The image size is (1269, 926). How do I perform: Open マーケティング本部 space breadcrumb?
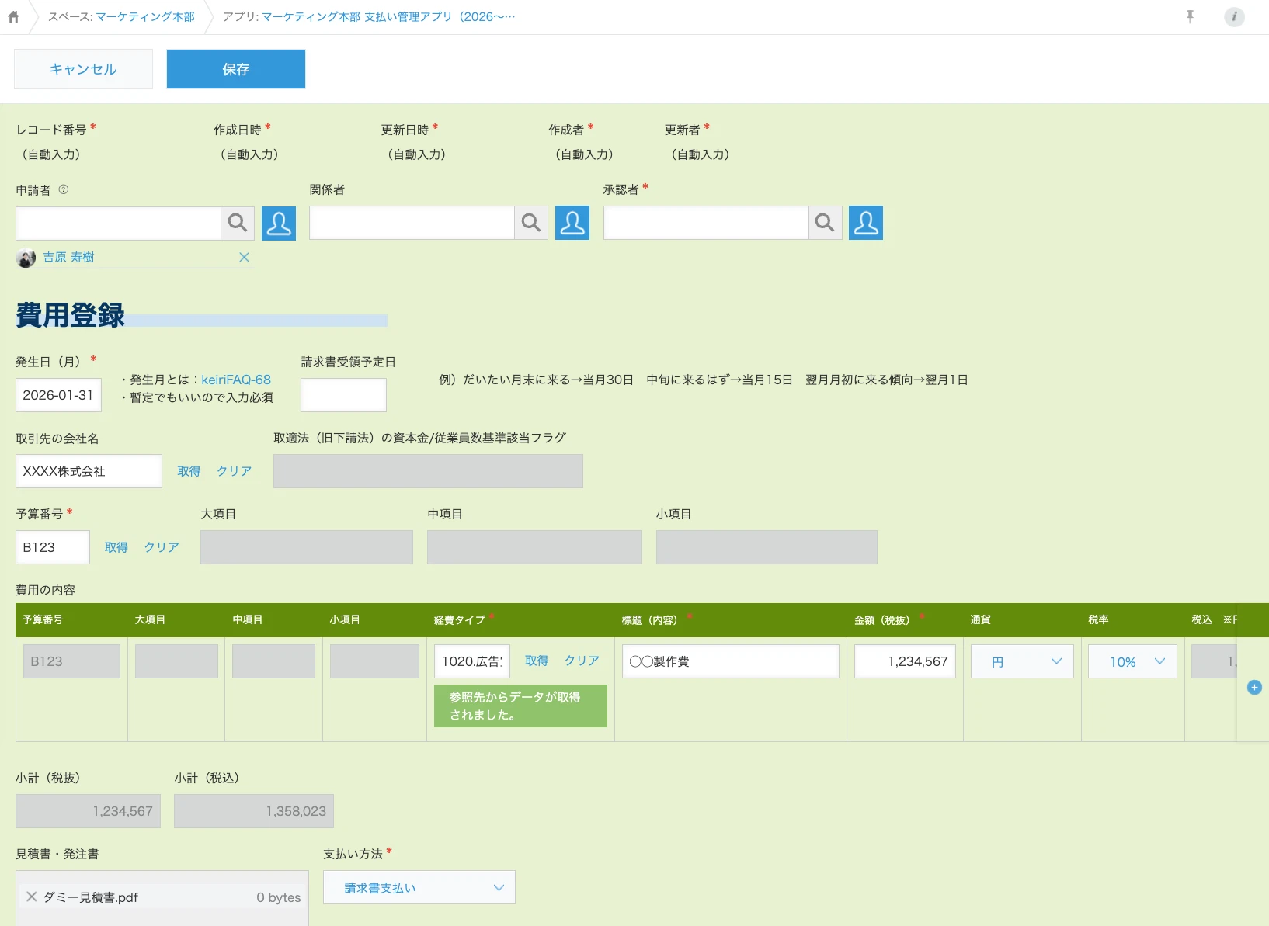pyautogui.click(x=145, y=16)
